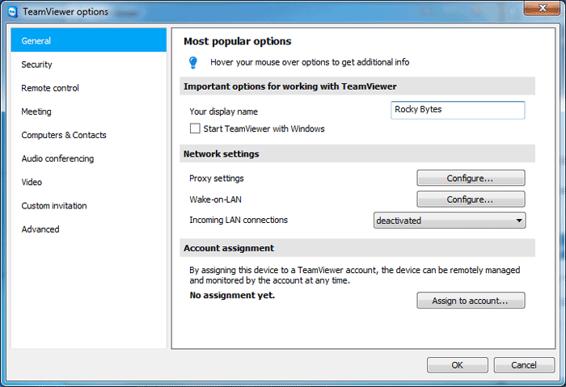Open the Incoming LAN connections dropdown
566x387 pixels.
pyautogui.click(x=450, y=221)
